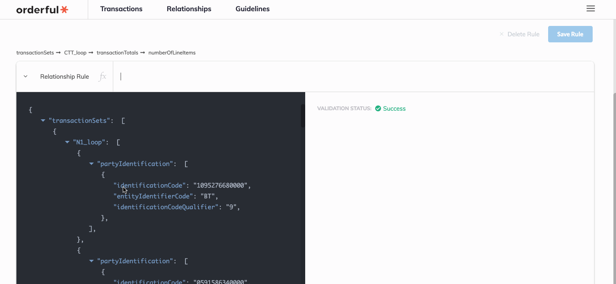
Task: Click the Delete Rule button
Action: pyautogui.click(x=523, y=34)
